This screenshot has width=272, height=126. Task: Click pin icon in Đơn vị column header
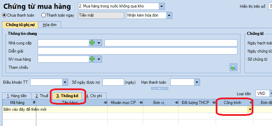click(177, 103)
